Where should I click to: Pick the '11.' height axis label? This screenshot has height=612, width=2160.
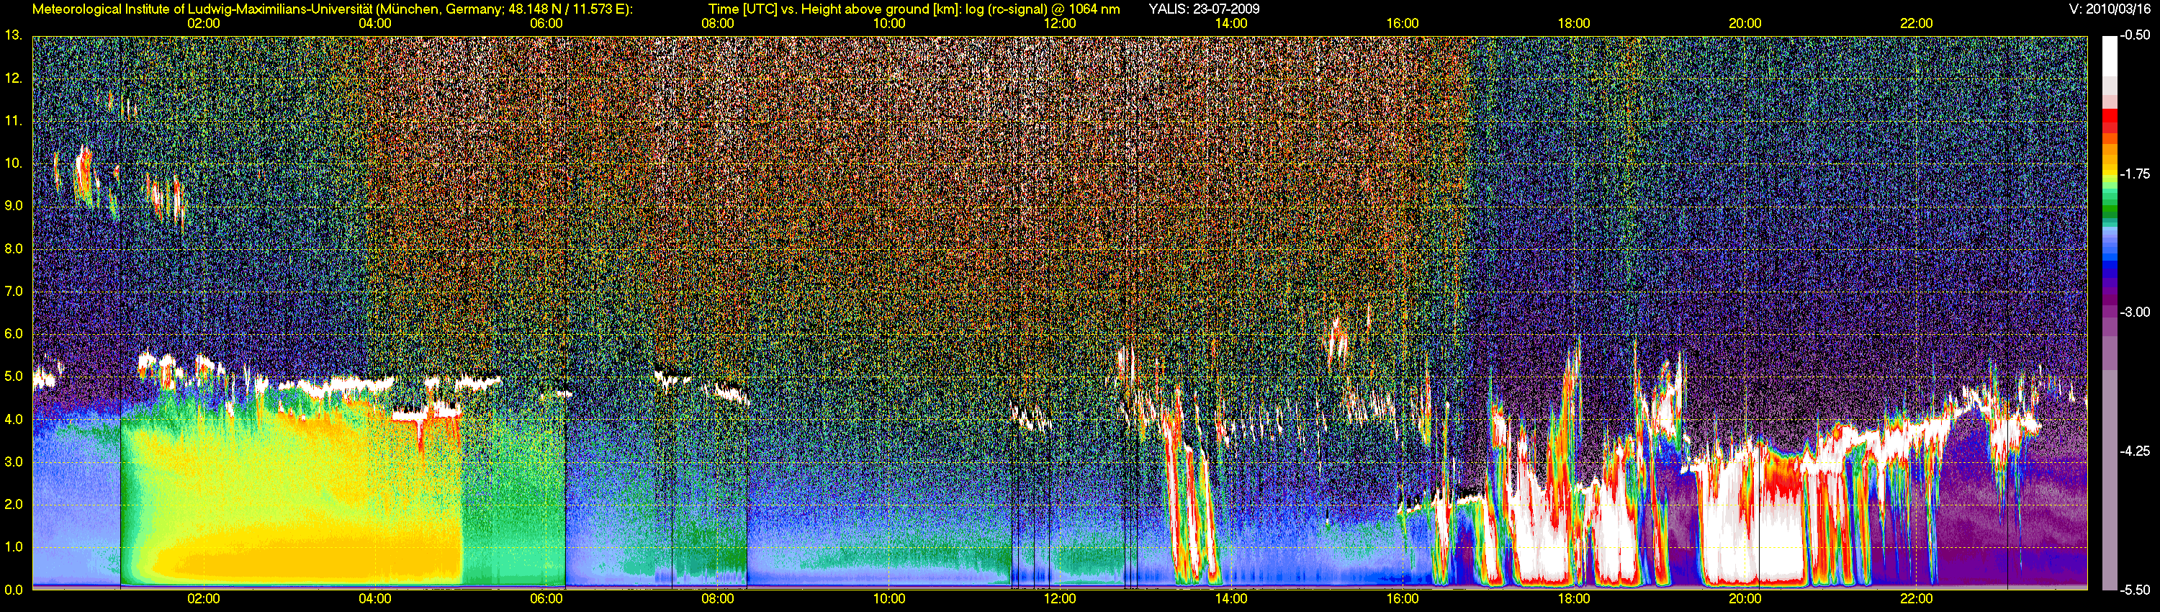click(x=14, y=121)
